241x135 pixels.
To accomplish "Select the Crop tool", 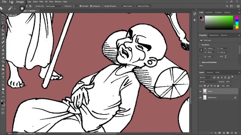I will point(3,30).
